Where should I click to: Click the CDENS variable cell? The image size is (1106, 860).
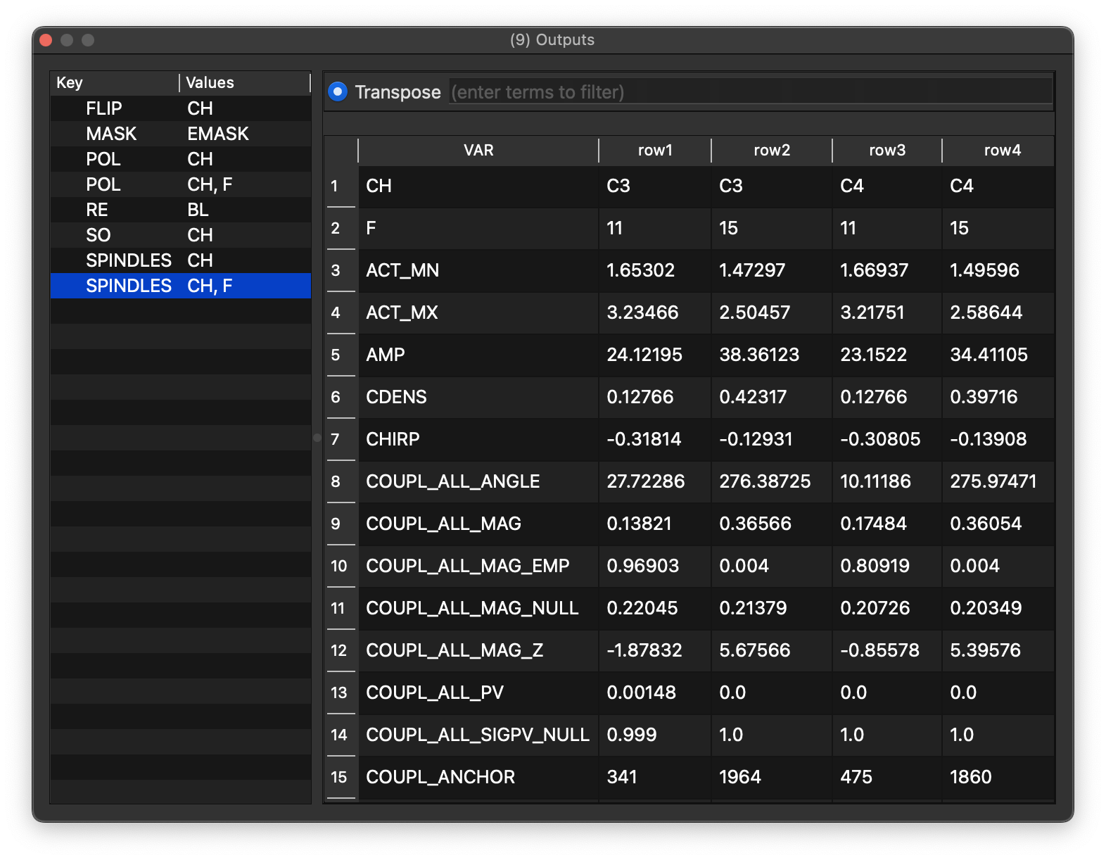(478, 398)
